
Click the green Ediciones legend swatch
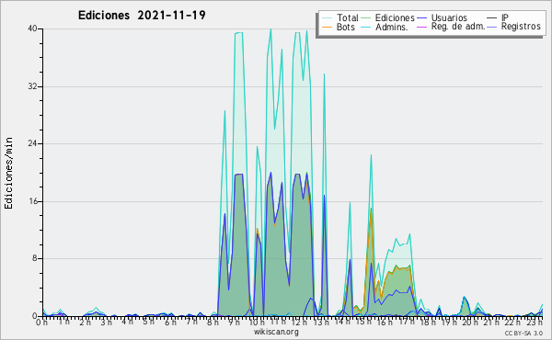[x=366, y=18]
